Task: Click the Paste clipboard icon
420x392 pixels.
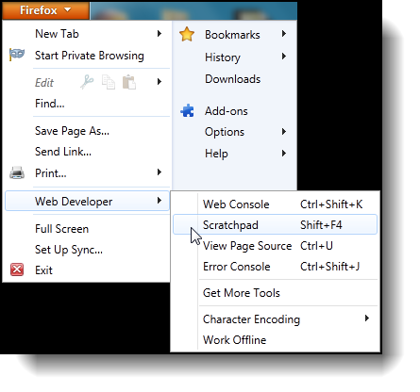Action: [129, 82]
